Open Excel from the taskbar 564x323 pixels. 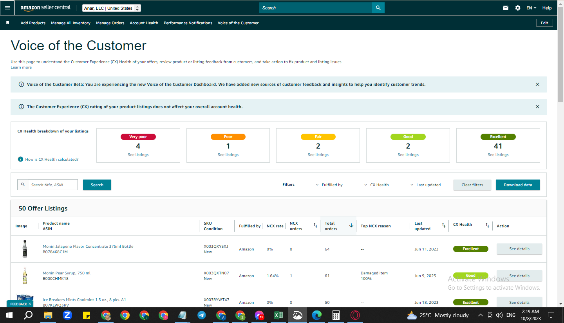coord(278,315)
